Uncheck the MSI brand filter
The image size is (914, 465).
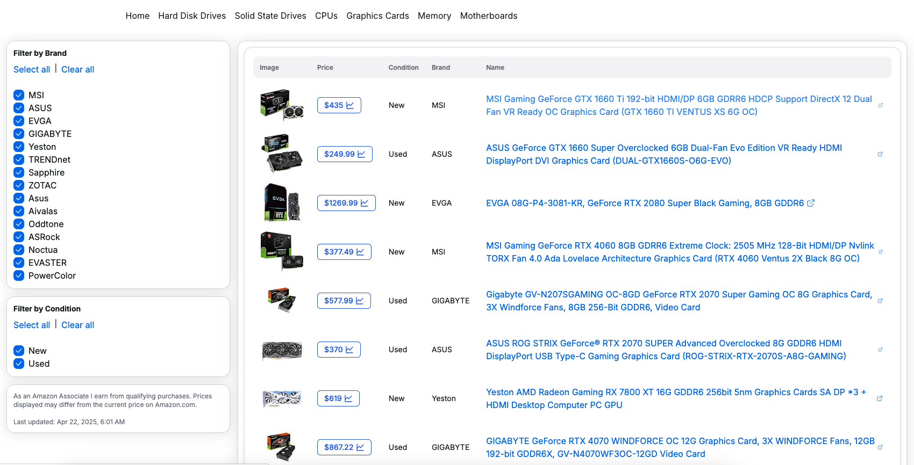coord(19,95)
